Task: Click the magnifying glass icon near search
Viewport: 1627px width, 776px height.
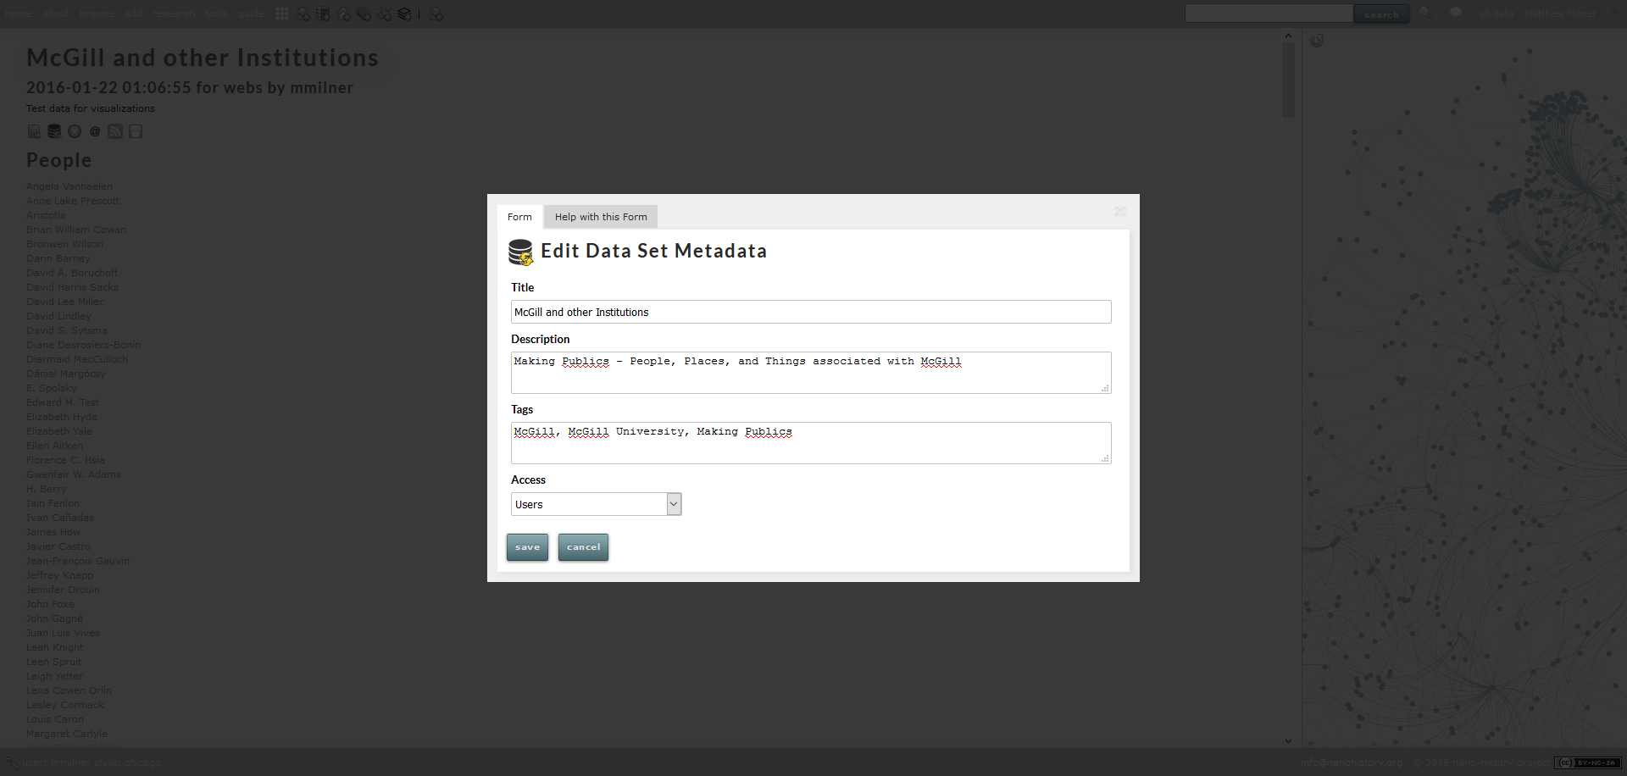Action: [x=1424, y=13]
